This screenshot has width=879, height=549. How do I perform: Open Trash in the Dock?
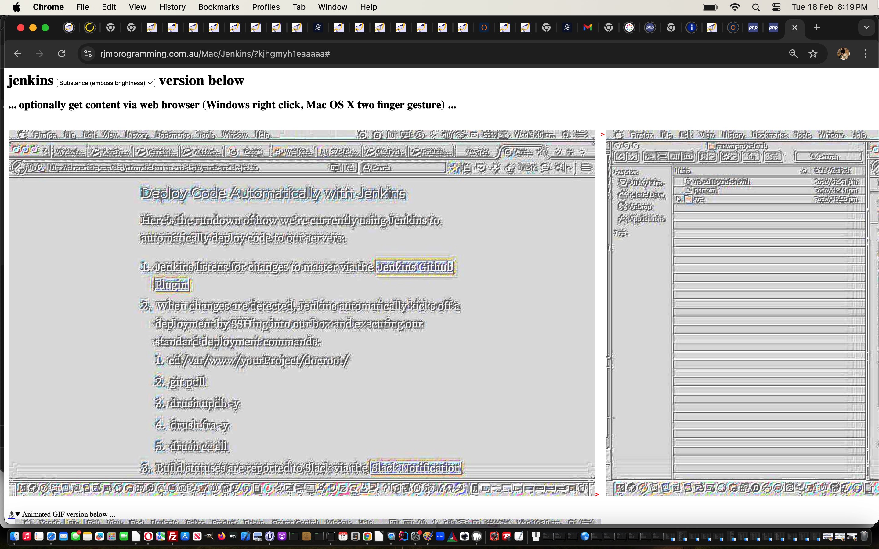pyautogui.click(x=864, y=536)
